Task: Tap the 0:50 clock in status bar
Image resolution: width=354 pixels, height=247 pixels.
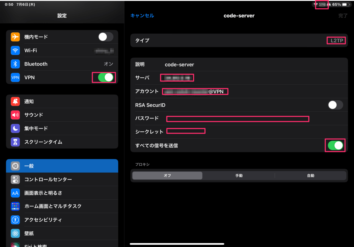Action: (x=9, y=5)
